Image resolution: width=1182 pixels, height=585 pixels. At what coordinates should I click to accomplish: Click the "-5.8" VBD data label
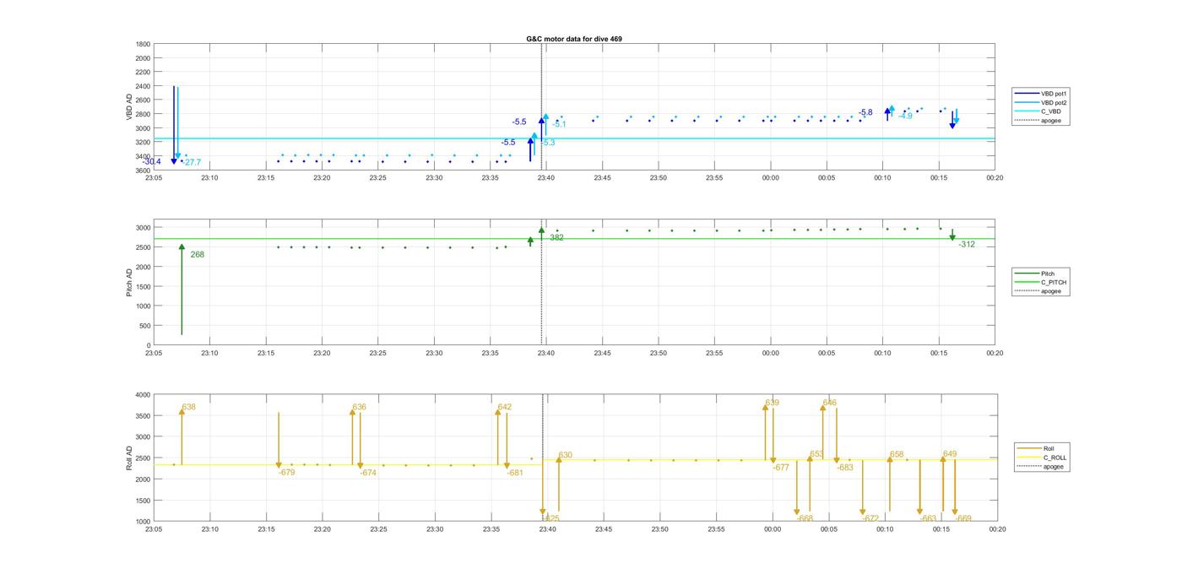(865, 113)
